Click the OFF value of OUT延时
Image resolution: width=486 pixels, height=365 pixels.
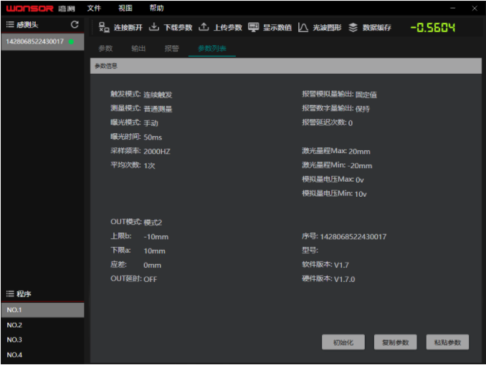click(151, 279)
